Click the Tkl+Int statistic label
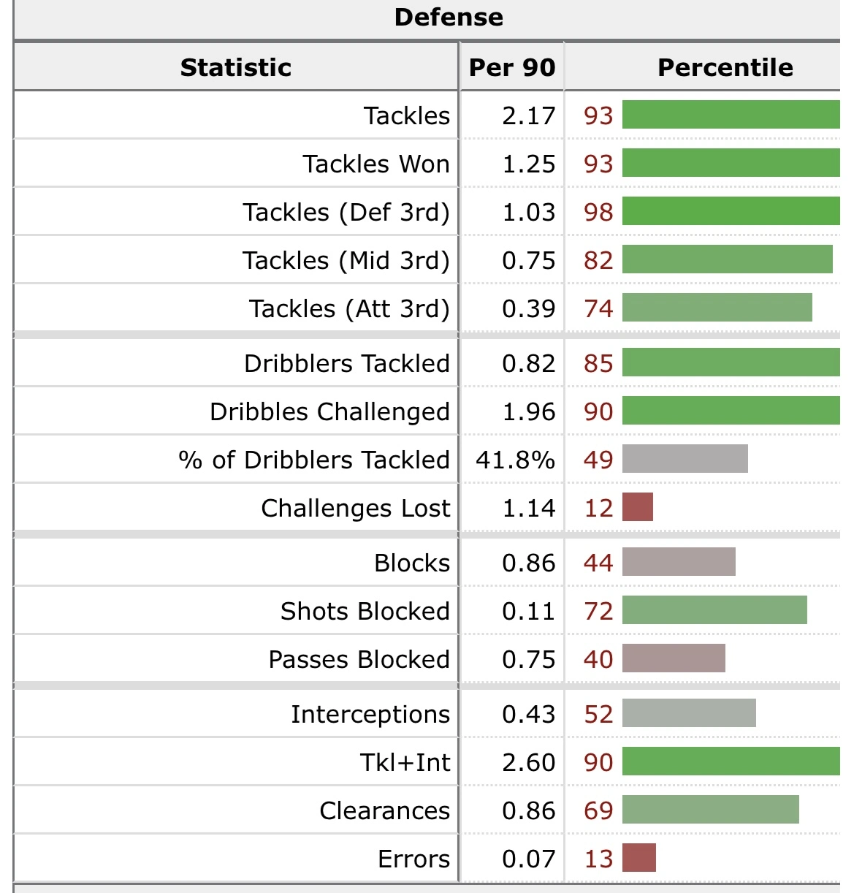The image size is (854, 893). tap(405, 762)
